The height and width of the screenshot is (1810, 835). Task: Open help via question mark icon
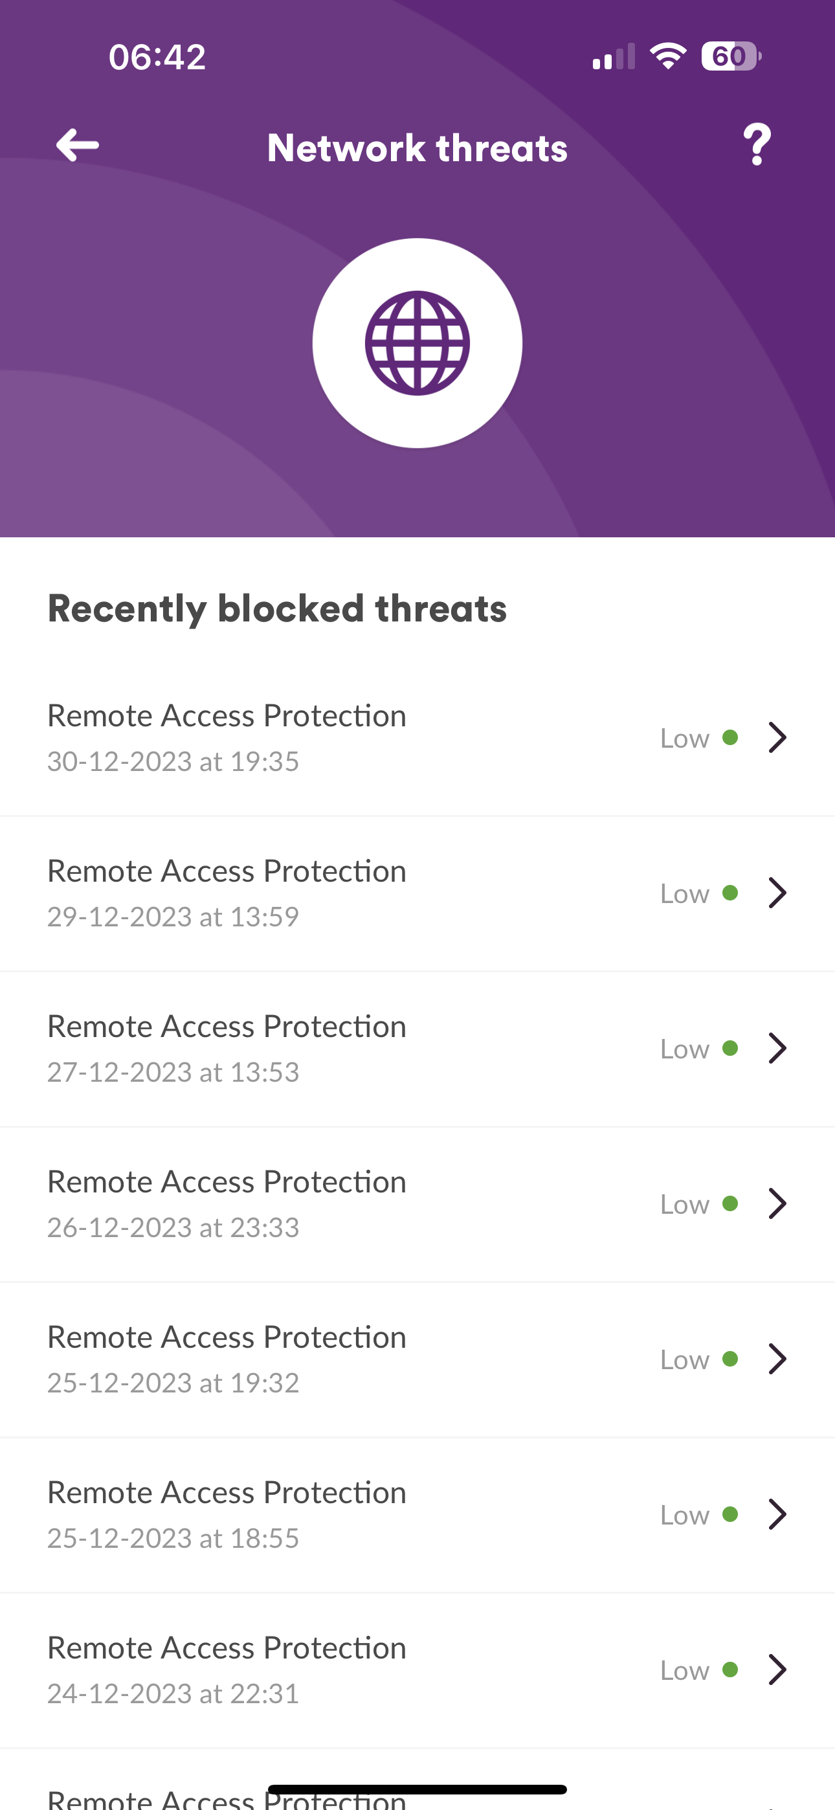click(x=756, y=146)
